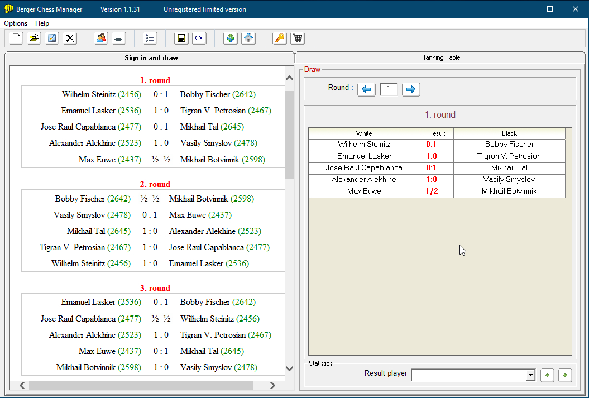The image size is (589, 398).
Task: Switch to the Ranking Table tab
Action: click(440, 57)
